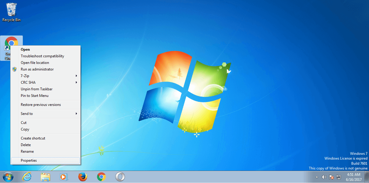This screenshot has width=369, height=183.
Task: Open Google Chrome from the taskbar
Action: [x=101, y=177]
